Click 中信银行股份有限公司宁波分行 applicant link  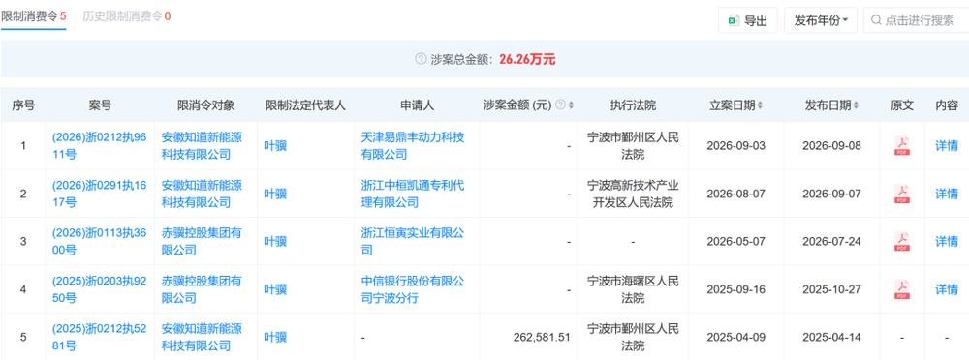(412, 289)
